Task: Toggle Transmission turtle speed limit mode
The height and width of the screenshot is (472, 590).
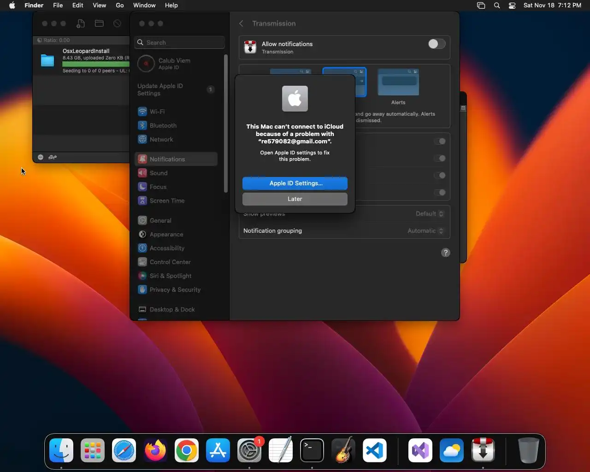Action: point(53,157)
